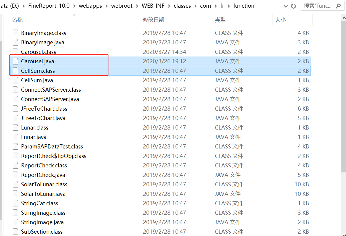Screen dimensions: 346x236
Task: Click the vertical scrollbar thumb of file list
Action: (x=343, y=97)
